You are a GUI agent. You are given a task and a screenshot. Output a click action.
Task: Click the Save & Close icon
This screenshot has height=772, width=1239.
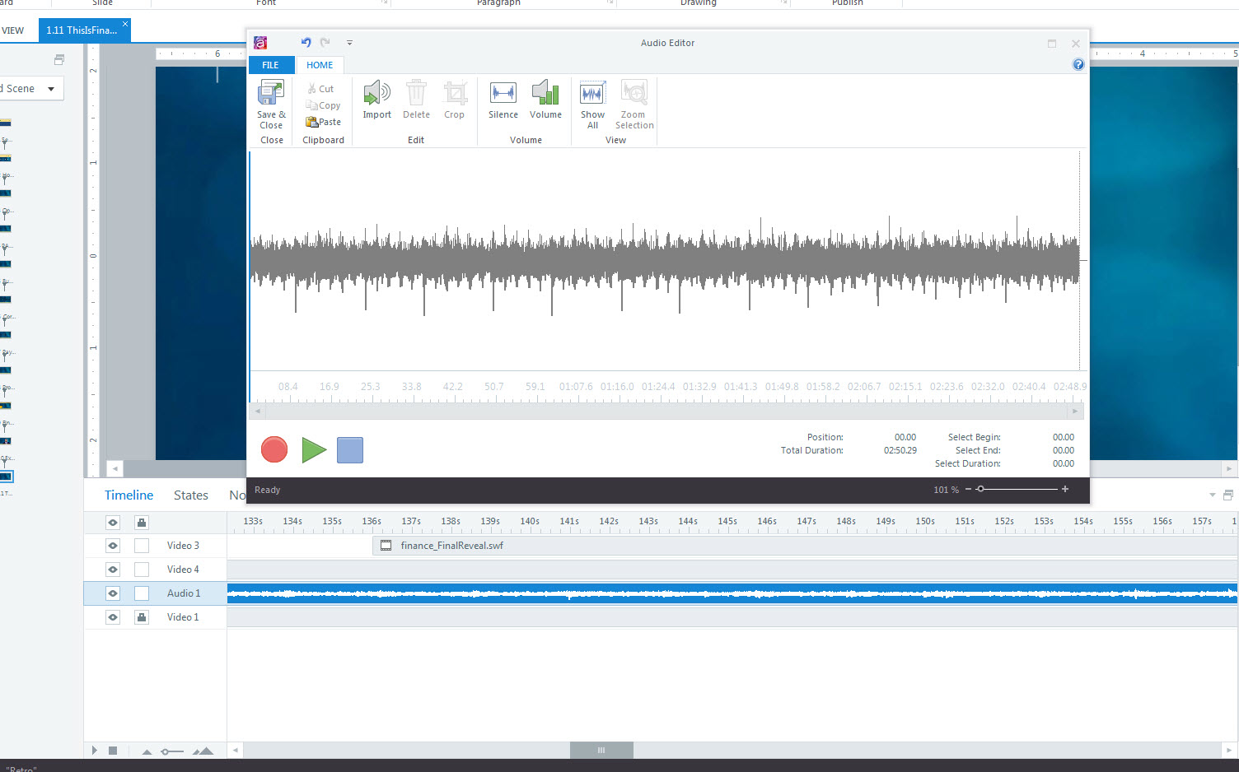tap(271, 95)
